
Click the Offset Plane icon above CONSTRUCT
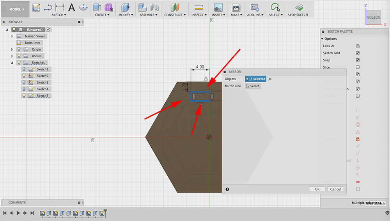[x=175, y=7]
